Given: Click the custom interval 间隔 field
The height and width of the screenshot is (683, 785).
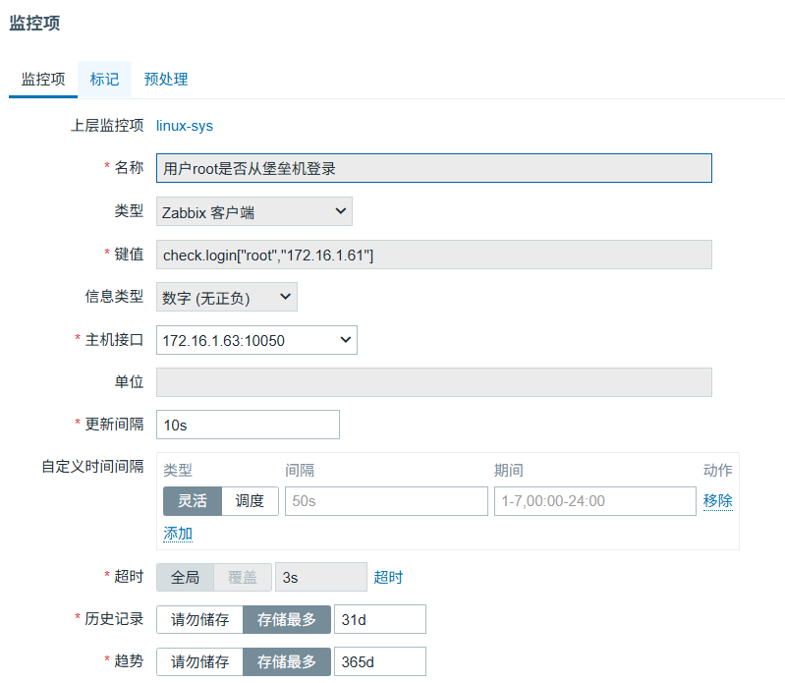Looking at the screenshot, I should 386,501.
